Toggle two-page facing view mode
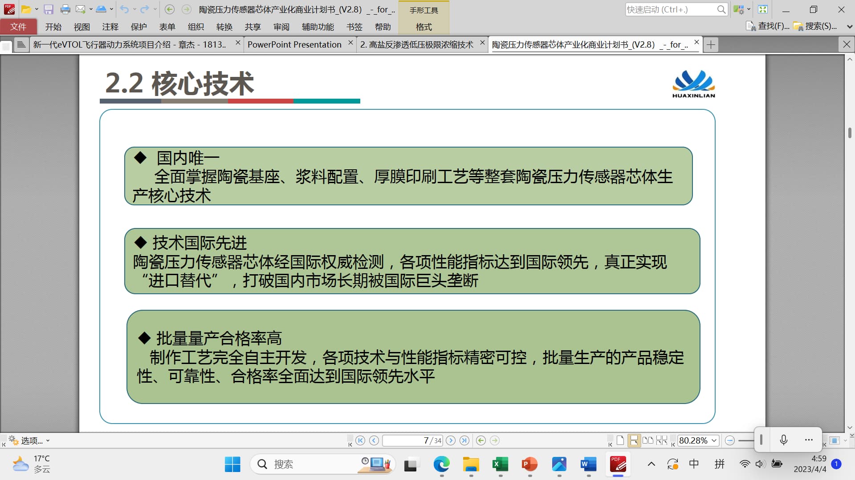 (x=648, y=440)
